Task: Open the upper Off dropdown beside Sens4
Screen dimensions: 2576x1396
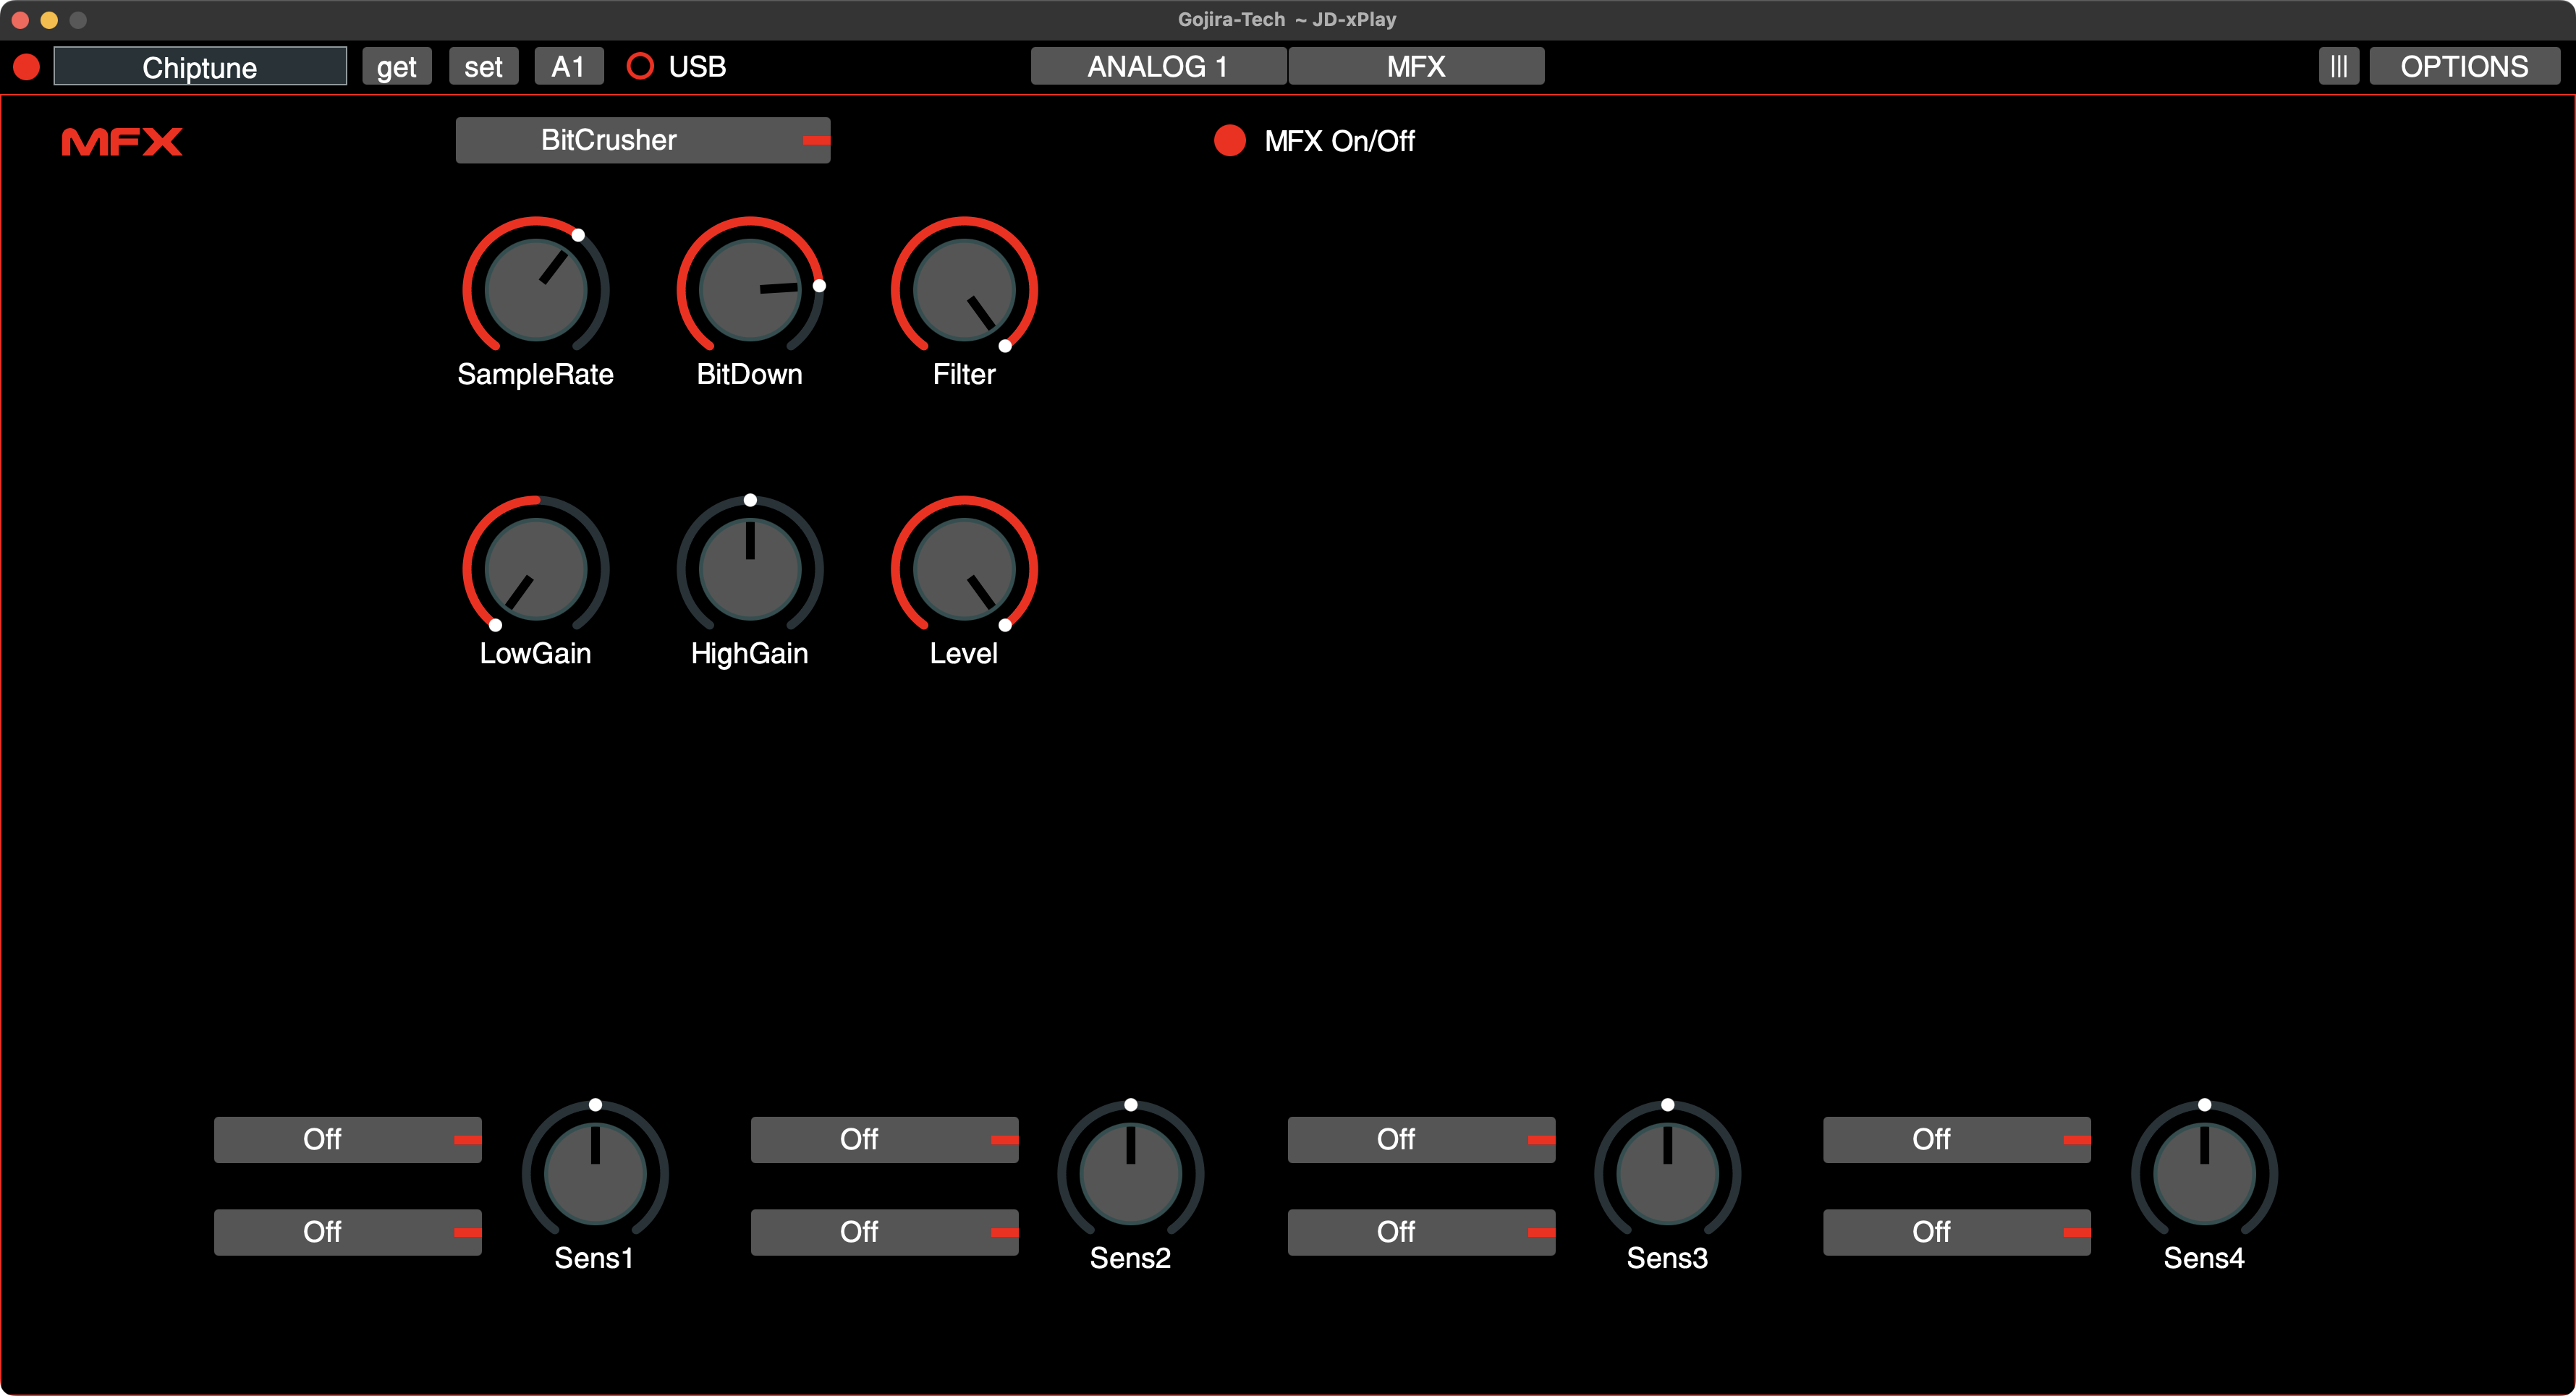Action: click(1957, 1139)
